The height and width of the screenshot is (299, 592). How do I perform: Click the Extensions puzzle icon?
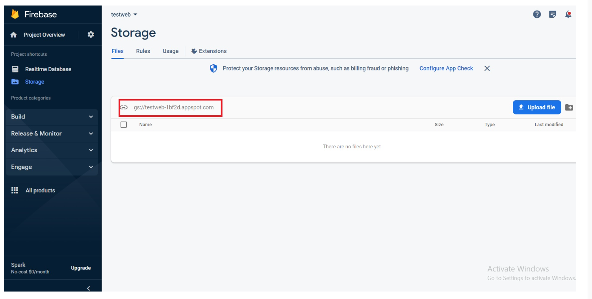click(194, 51)
